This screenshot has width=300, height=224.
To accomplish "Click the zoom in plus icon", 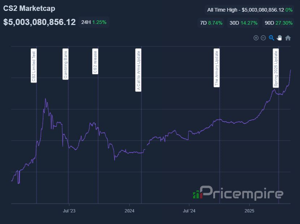I will (256, 38).
